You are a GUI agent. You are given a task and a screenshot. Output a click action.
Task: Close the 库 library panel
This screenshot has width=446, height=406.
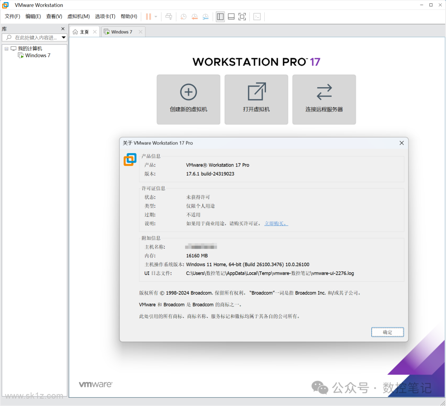63,29
